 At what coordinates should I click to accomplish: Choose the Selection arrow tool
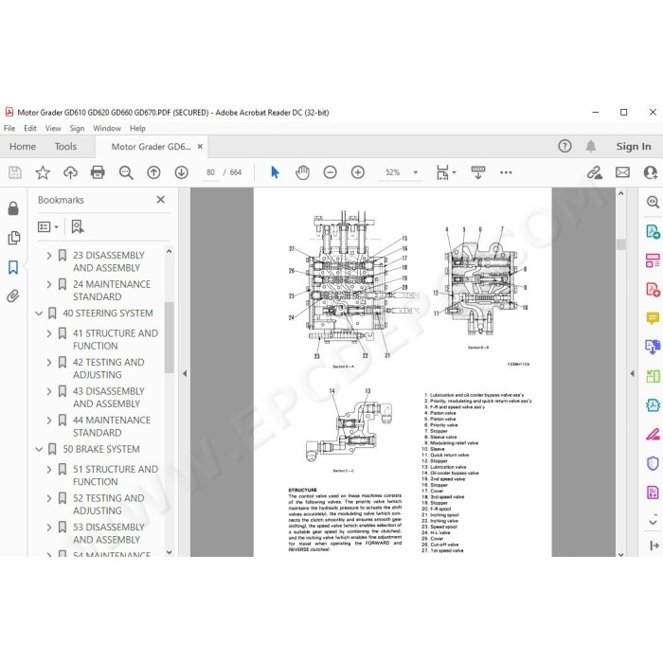[275, 172]
